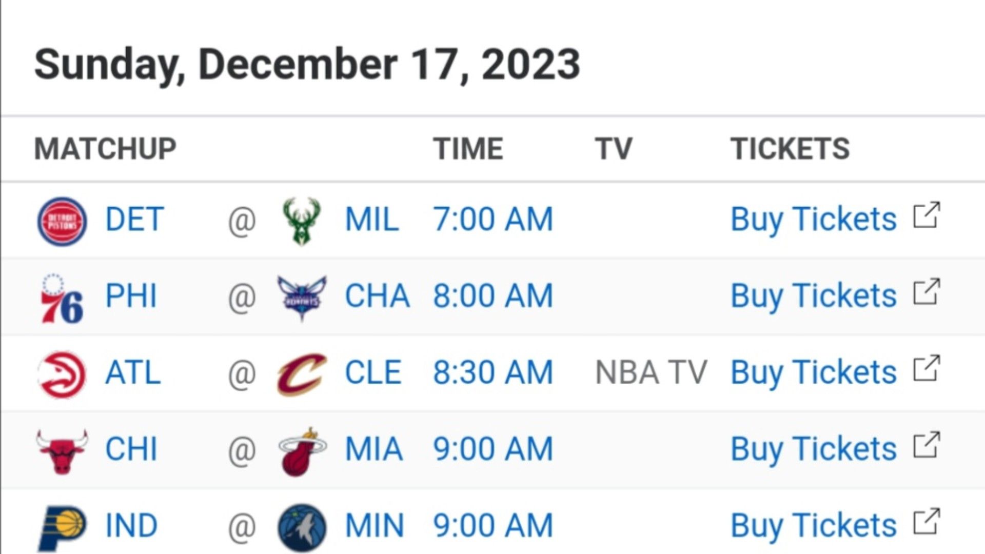Click the Minnesota Timberwolves logo
The width and height of the screenshot is (985, 554).
point(302,528)
